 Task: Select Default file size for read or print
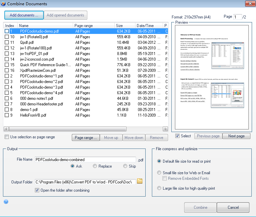(x=159, y=161)
